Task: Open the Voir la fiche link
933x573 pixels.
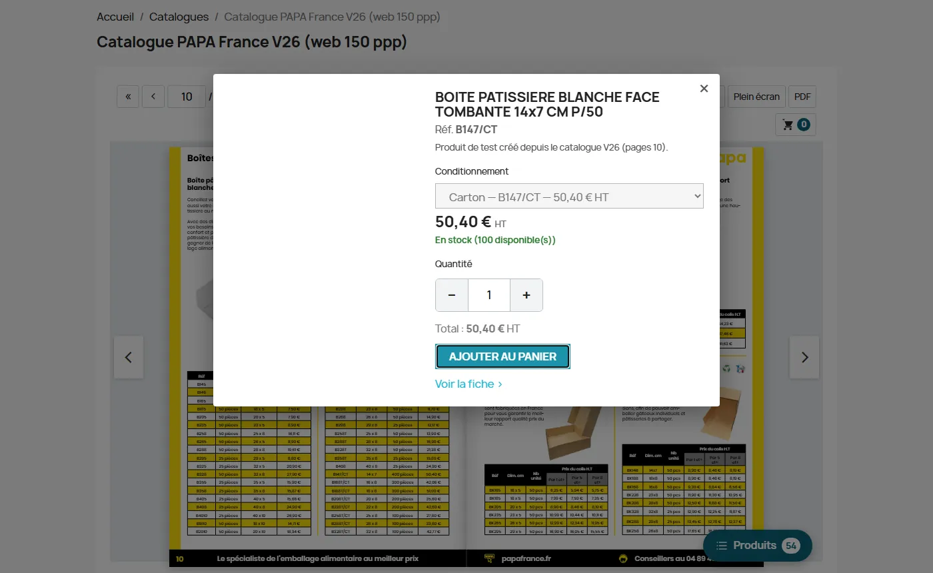Action: (x=468, y=384)
